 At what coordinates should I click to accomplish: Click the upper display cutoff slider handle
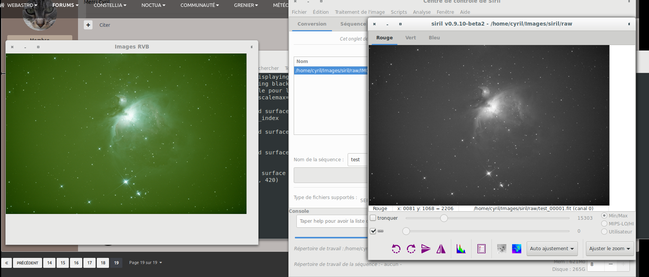pos(444,218)
